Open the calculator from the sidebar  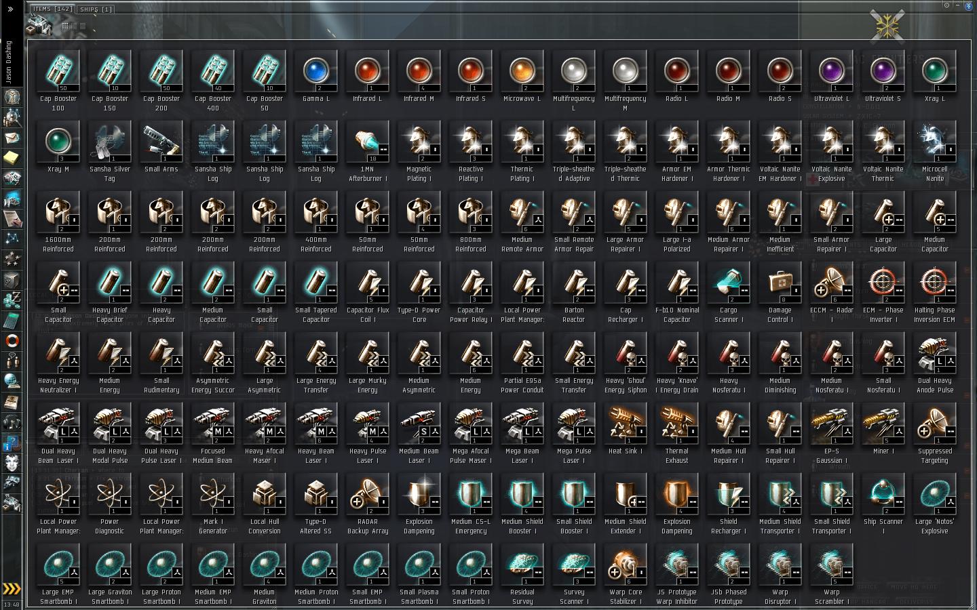[x=12, y=321]
